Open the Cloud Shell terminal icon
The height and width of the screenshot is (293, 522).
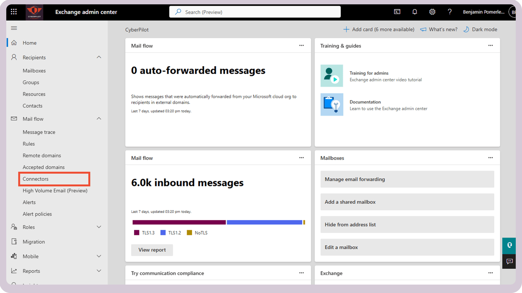point(397,12)
